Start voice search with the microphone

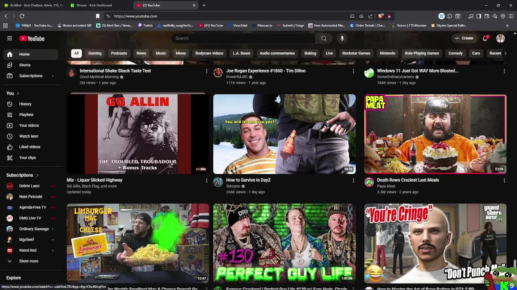[x=342, y=38]
